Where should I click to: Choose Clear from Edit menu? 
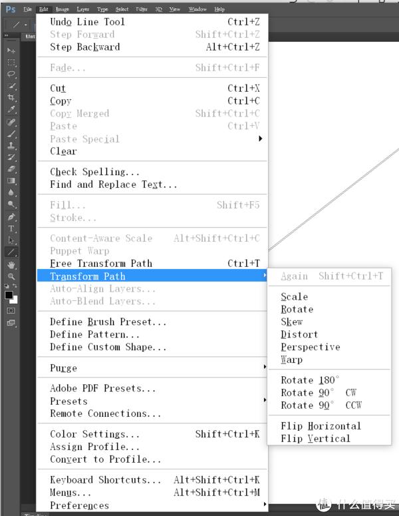point(152,151)
